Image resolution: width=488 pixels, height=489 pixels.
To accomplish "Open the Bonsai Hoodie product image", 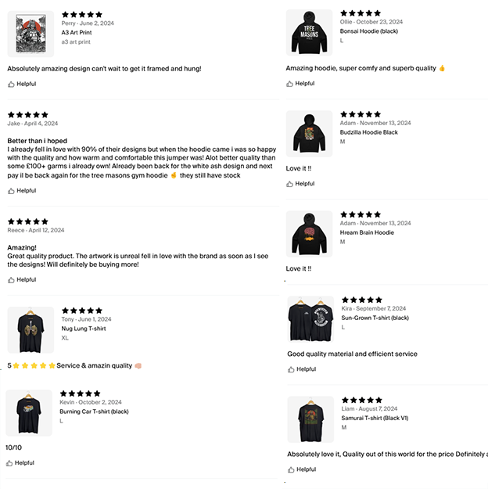I will (x=310, y=33).
